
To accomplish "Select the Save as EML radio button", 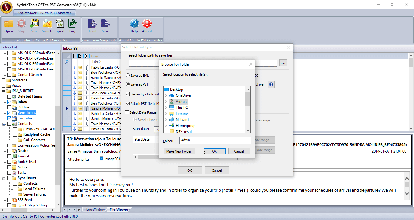I will 128,76.
